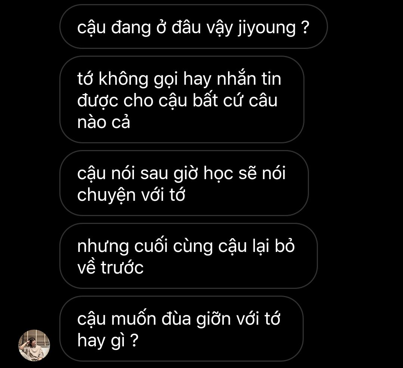Select 'bất cứ câu' text in the second message
The image size is (403, 368).
235,100
